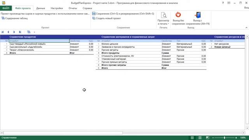Switch to Page Break Preview icon

[x=207, y=138]
